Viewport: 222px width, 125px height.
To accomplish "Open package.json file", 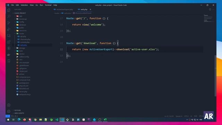I will (x=24, y=83).
